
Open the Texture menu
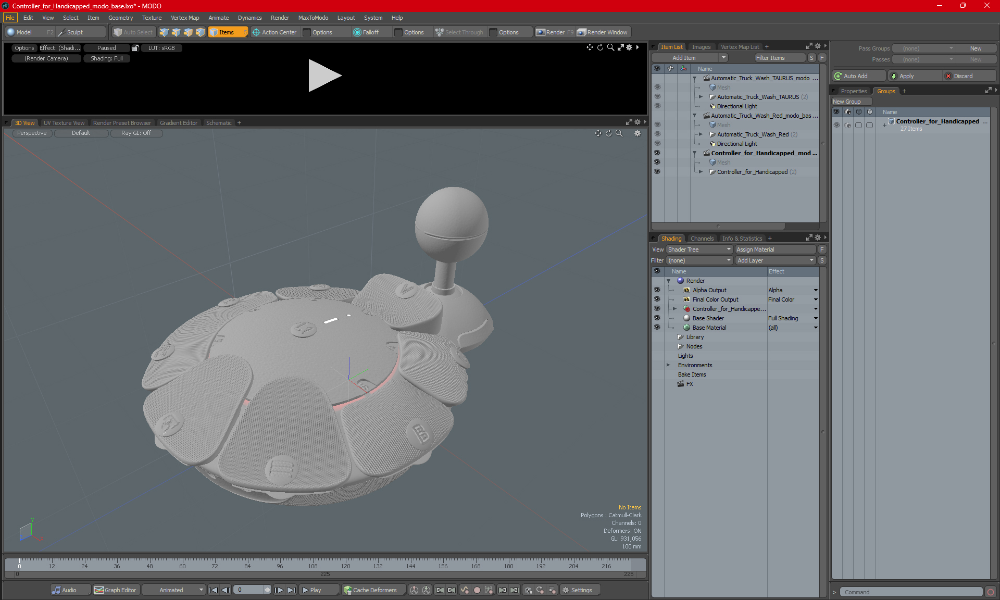(x=152, y=18)
